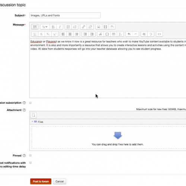Viewport: 186px width, 186px height.
Task: Insert an unordered bullet list
Action: [x=68, y=27]
